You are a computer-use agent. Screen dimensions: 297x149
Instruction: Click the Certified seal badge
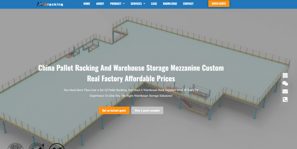click(x=16, y=146)
